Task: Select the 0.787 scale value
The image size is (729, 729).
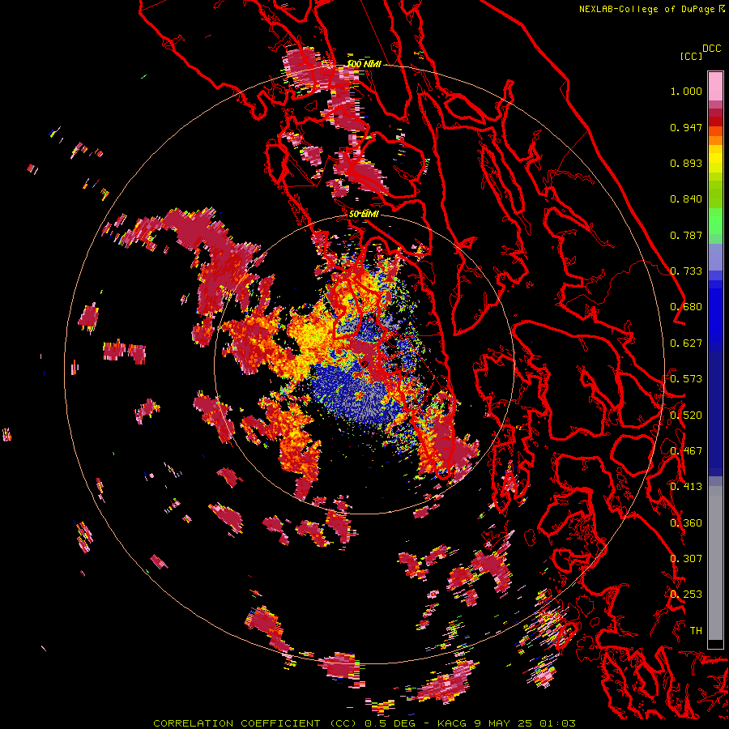Action: pyautogui.click(x=686, y=235)
